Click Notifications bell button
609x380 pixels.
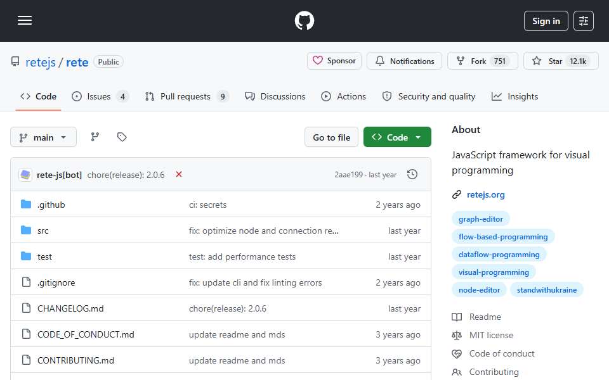[404, 61]
